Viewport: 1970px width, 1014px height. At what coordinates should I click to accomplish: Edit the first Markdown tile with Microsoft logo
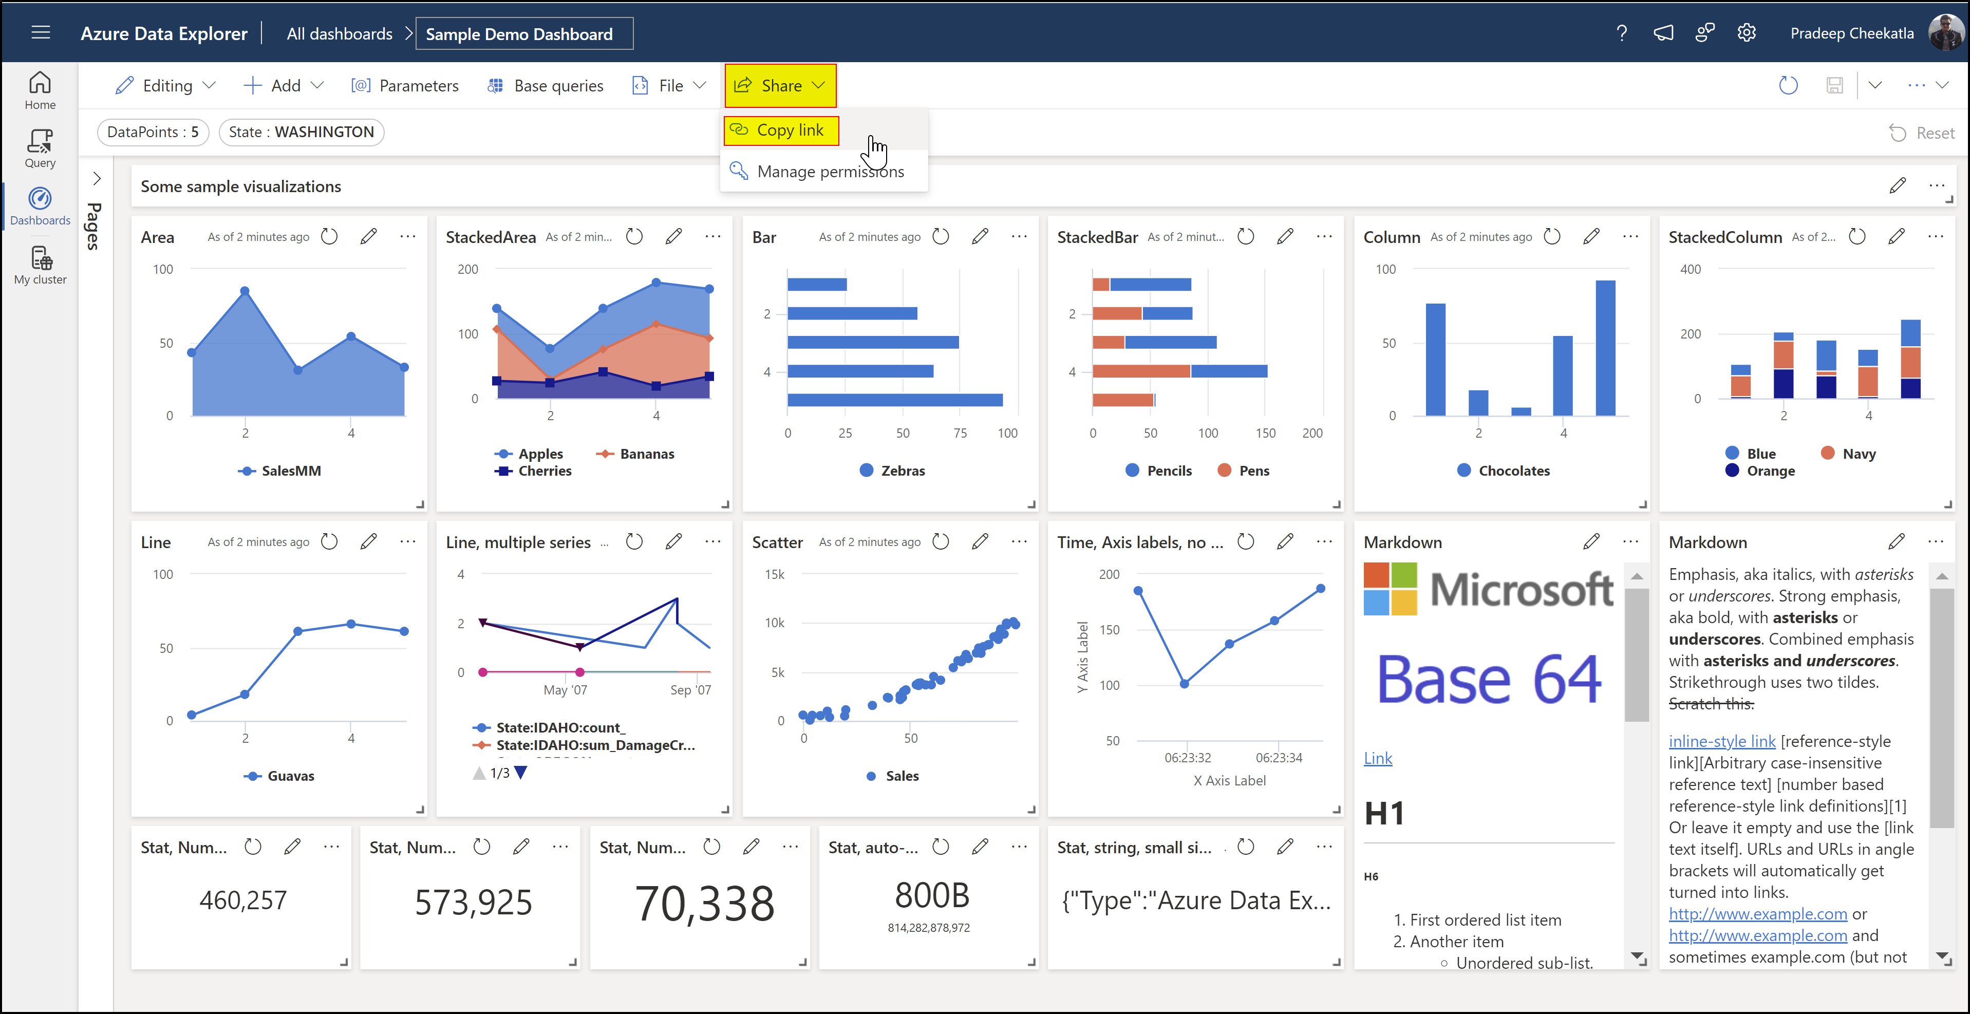(x=1591, y=541)
